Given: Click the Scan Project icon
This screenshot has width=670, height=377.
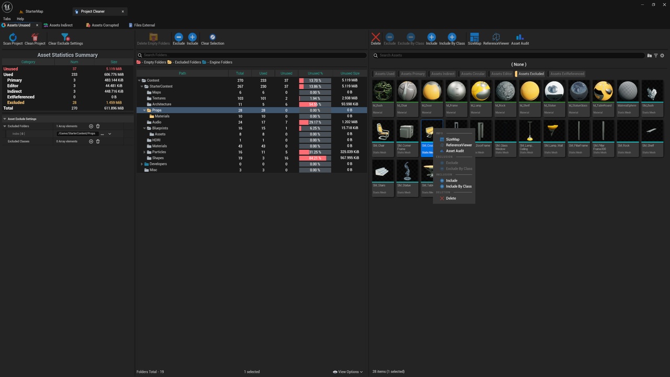Looking at the screenshot, I should tap(13, 37).
